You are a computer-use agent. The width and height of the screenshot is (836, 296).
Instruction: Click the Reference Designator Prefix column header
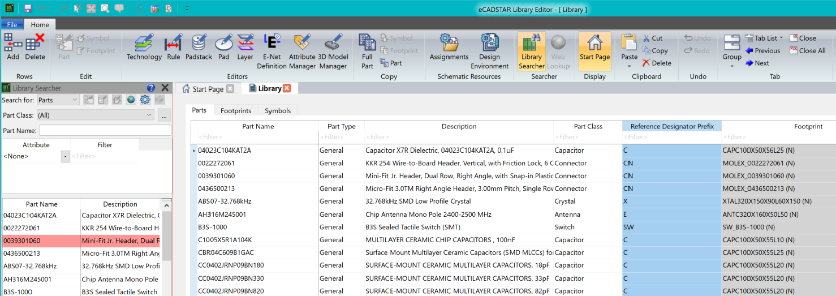coord(672,126)
